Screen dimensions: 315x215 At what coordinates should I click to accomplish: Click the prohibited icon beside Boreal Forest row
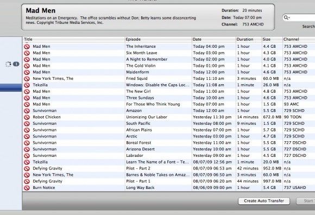pos(27,143)
